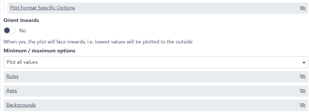309x112 pixels.
Task: Click the Orient Inwards label
Action: click(21, 20)
